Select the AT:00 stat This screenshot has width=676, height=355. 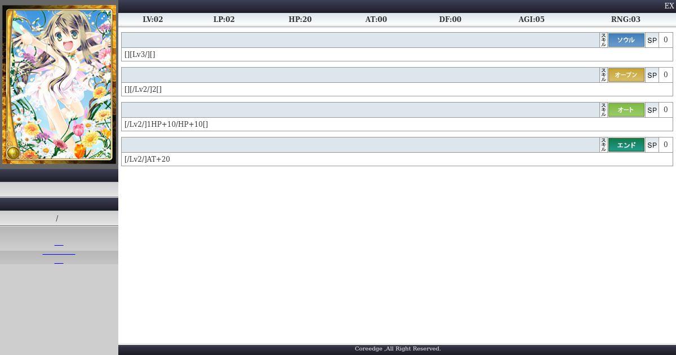376,19
